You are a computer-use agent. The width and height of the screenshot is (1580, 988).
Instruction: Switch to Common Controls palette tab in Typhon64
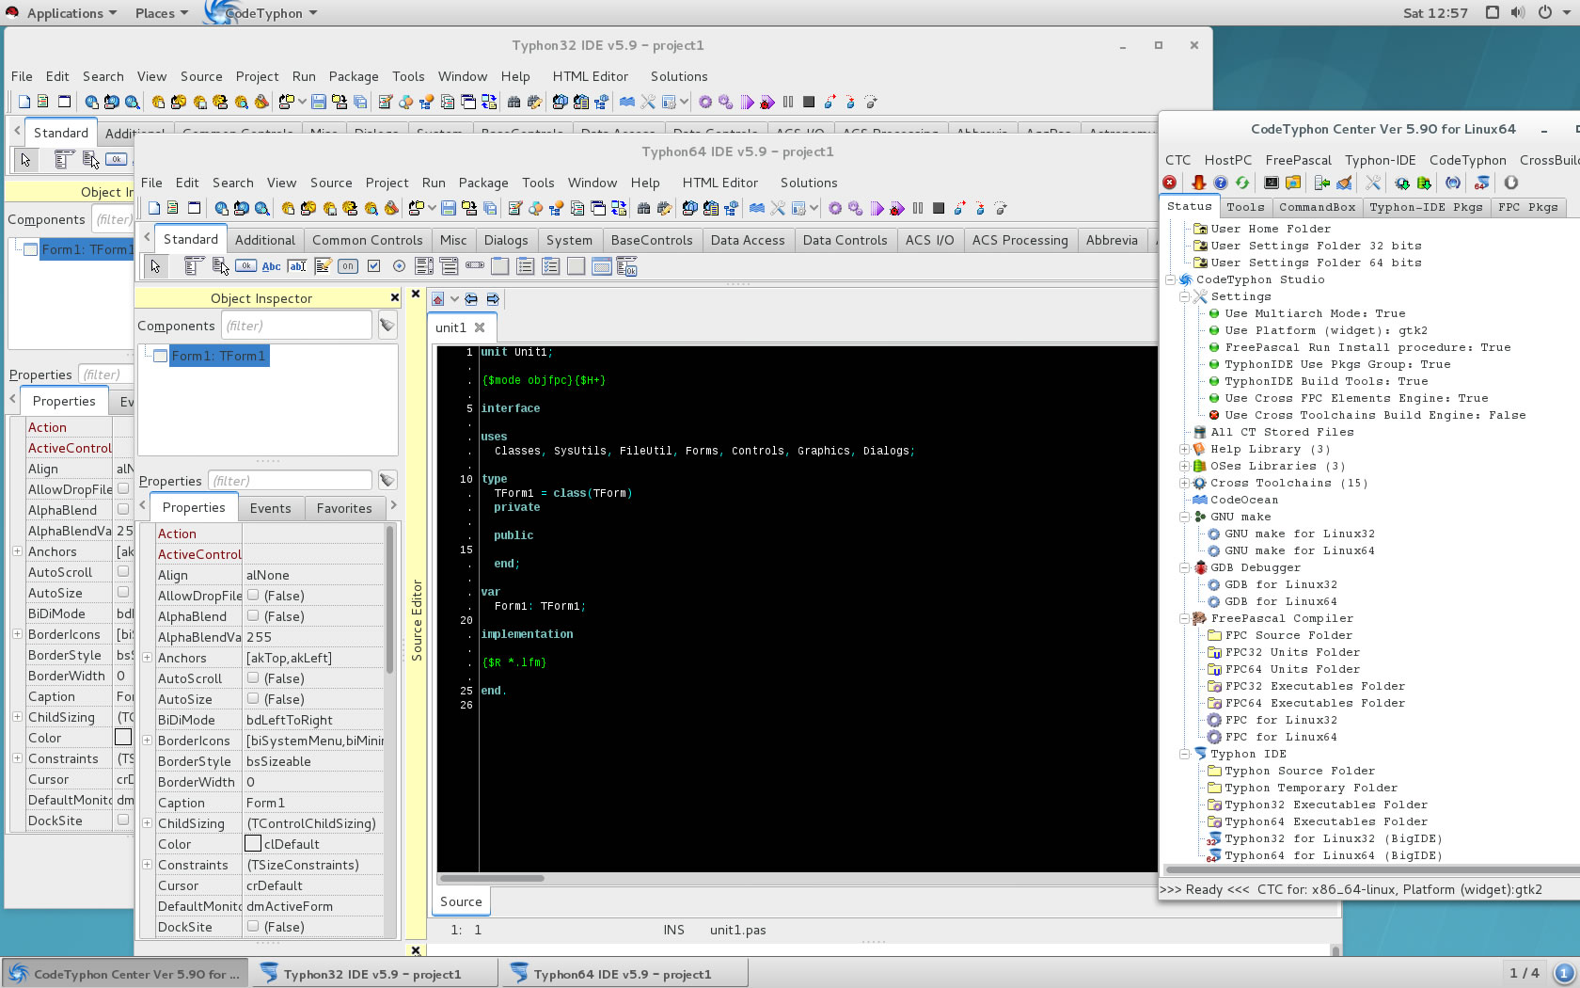pos(368,240)
